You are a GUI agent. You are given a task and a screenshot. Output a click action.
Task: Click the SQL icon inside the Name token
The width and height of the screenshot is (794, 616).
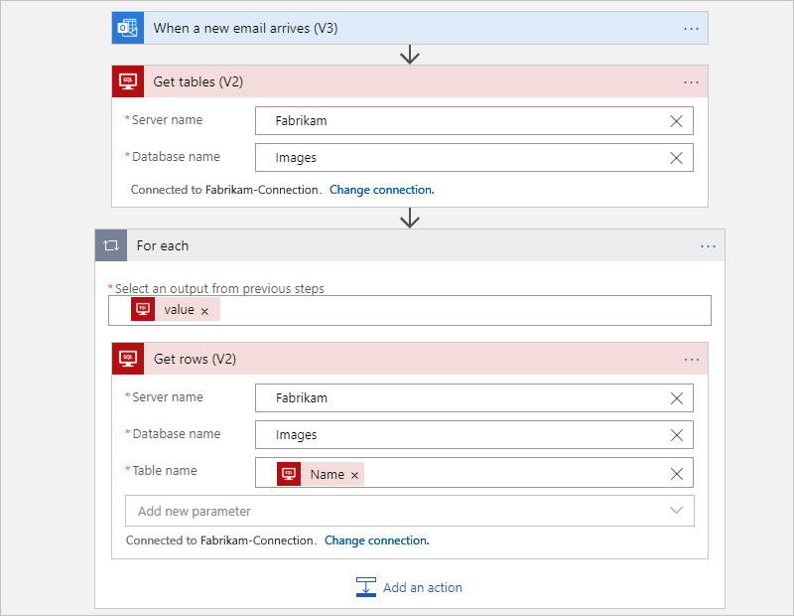tap(288, 473)
